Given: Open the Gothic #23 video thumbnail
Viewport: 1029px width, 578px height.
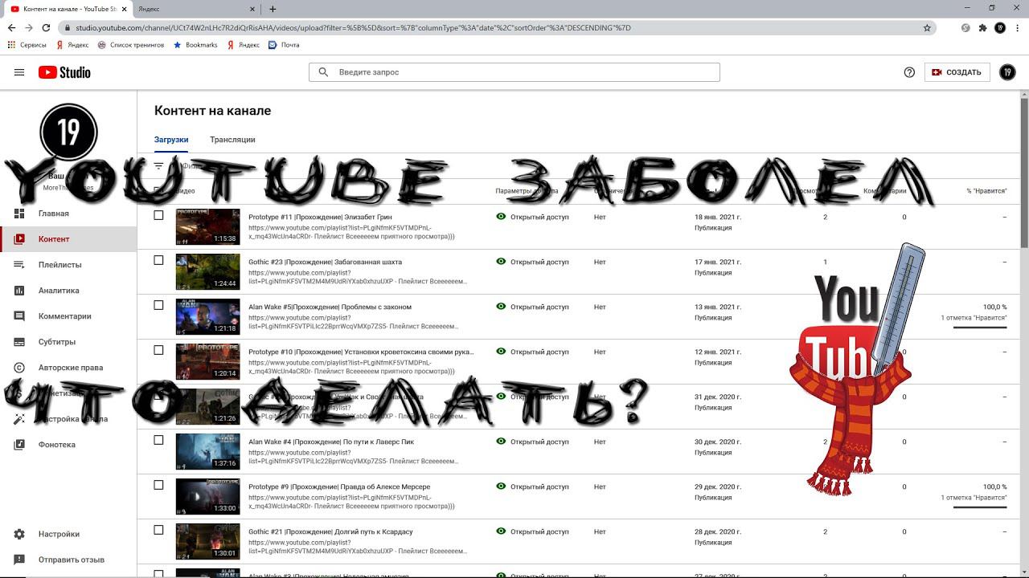Looking at the screenshot, I should point(207,272).
